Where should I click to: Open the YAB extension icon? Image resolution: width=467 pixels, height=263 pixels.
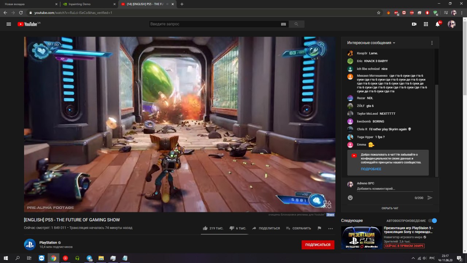[412, 13]
